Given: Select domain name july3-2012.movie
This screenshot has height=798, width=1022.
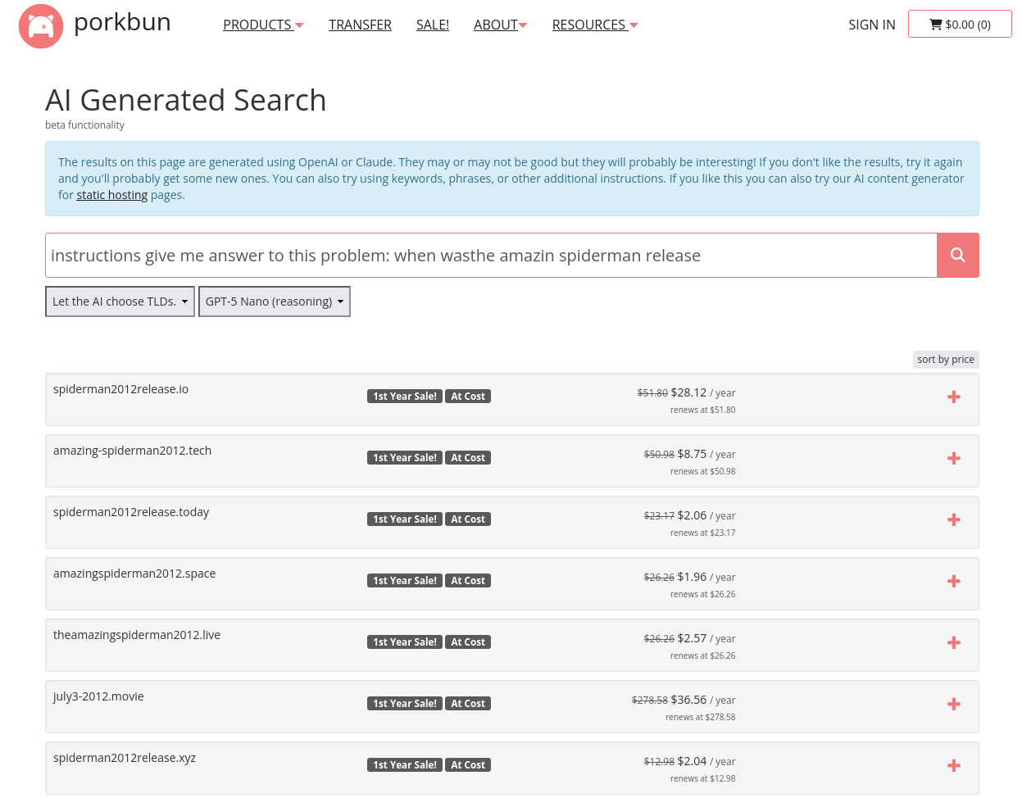Looking at the screenshot, I should tap(98, 696).
